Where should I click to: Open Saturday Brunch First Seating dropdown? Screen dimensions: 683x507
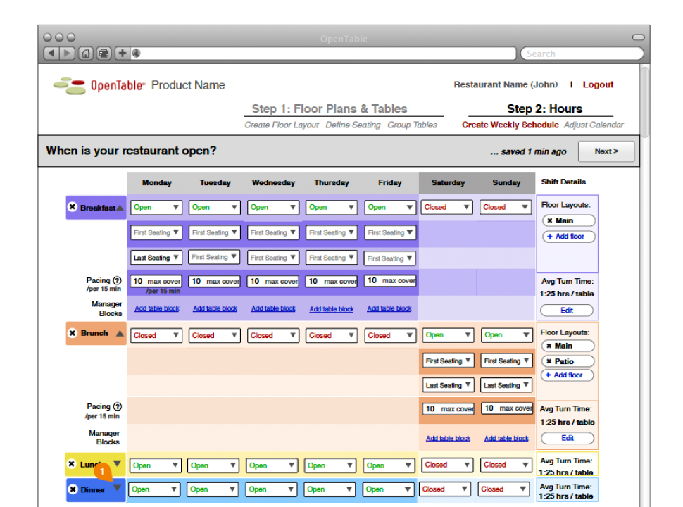click(448, 361)
